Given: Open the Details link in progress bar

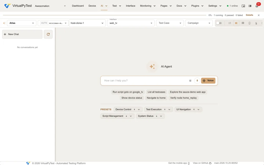Looking at the screenshot, I should point(249,15).
